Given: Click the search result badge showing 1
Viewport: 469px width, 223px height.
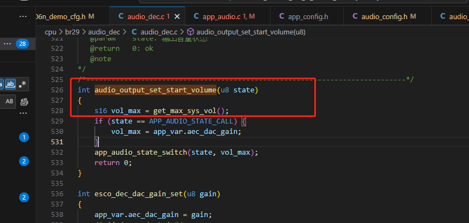Looking at the screenshot, I should [x=24, y=138].
